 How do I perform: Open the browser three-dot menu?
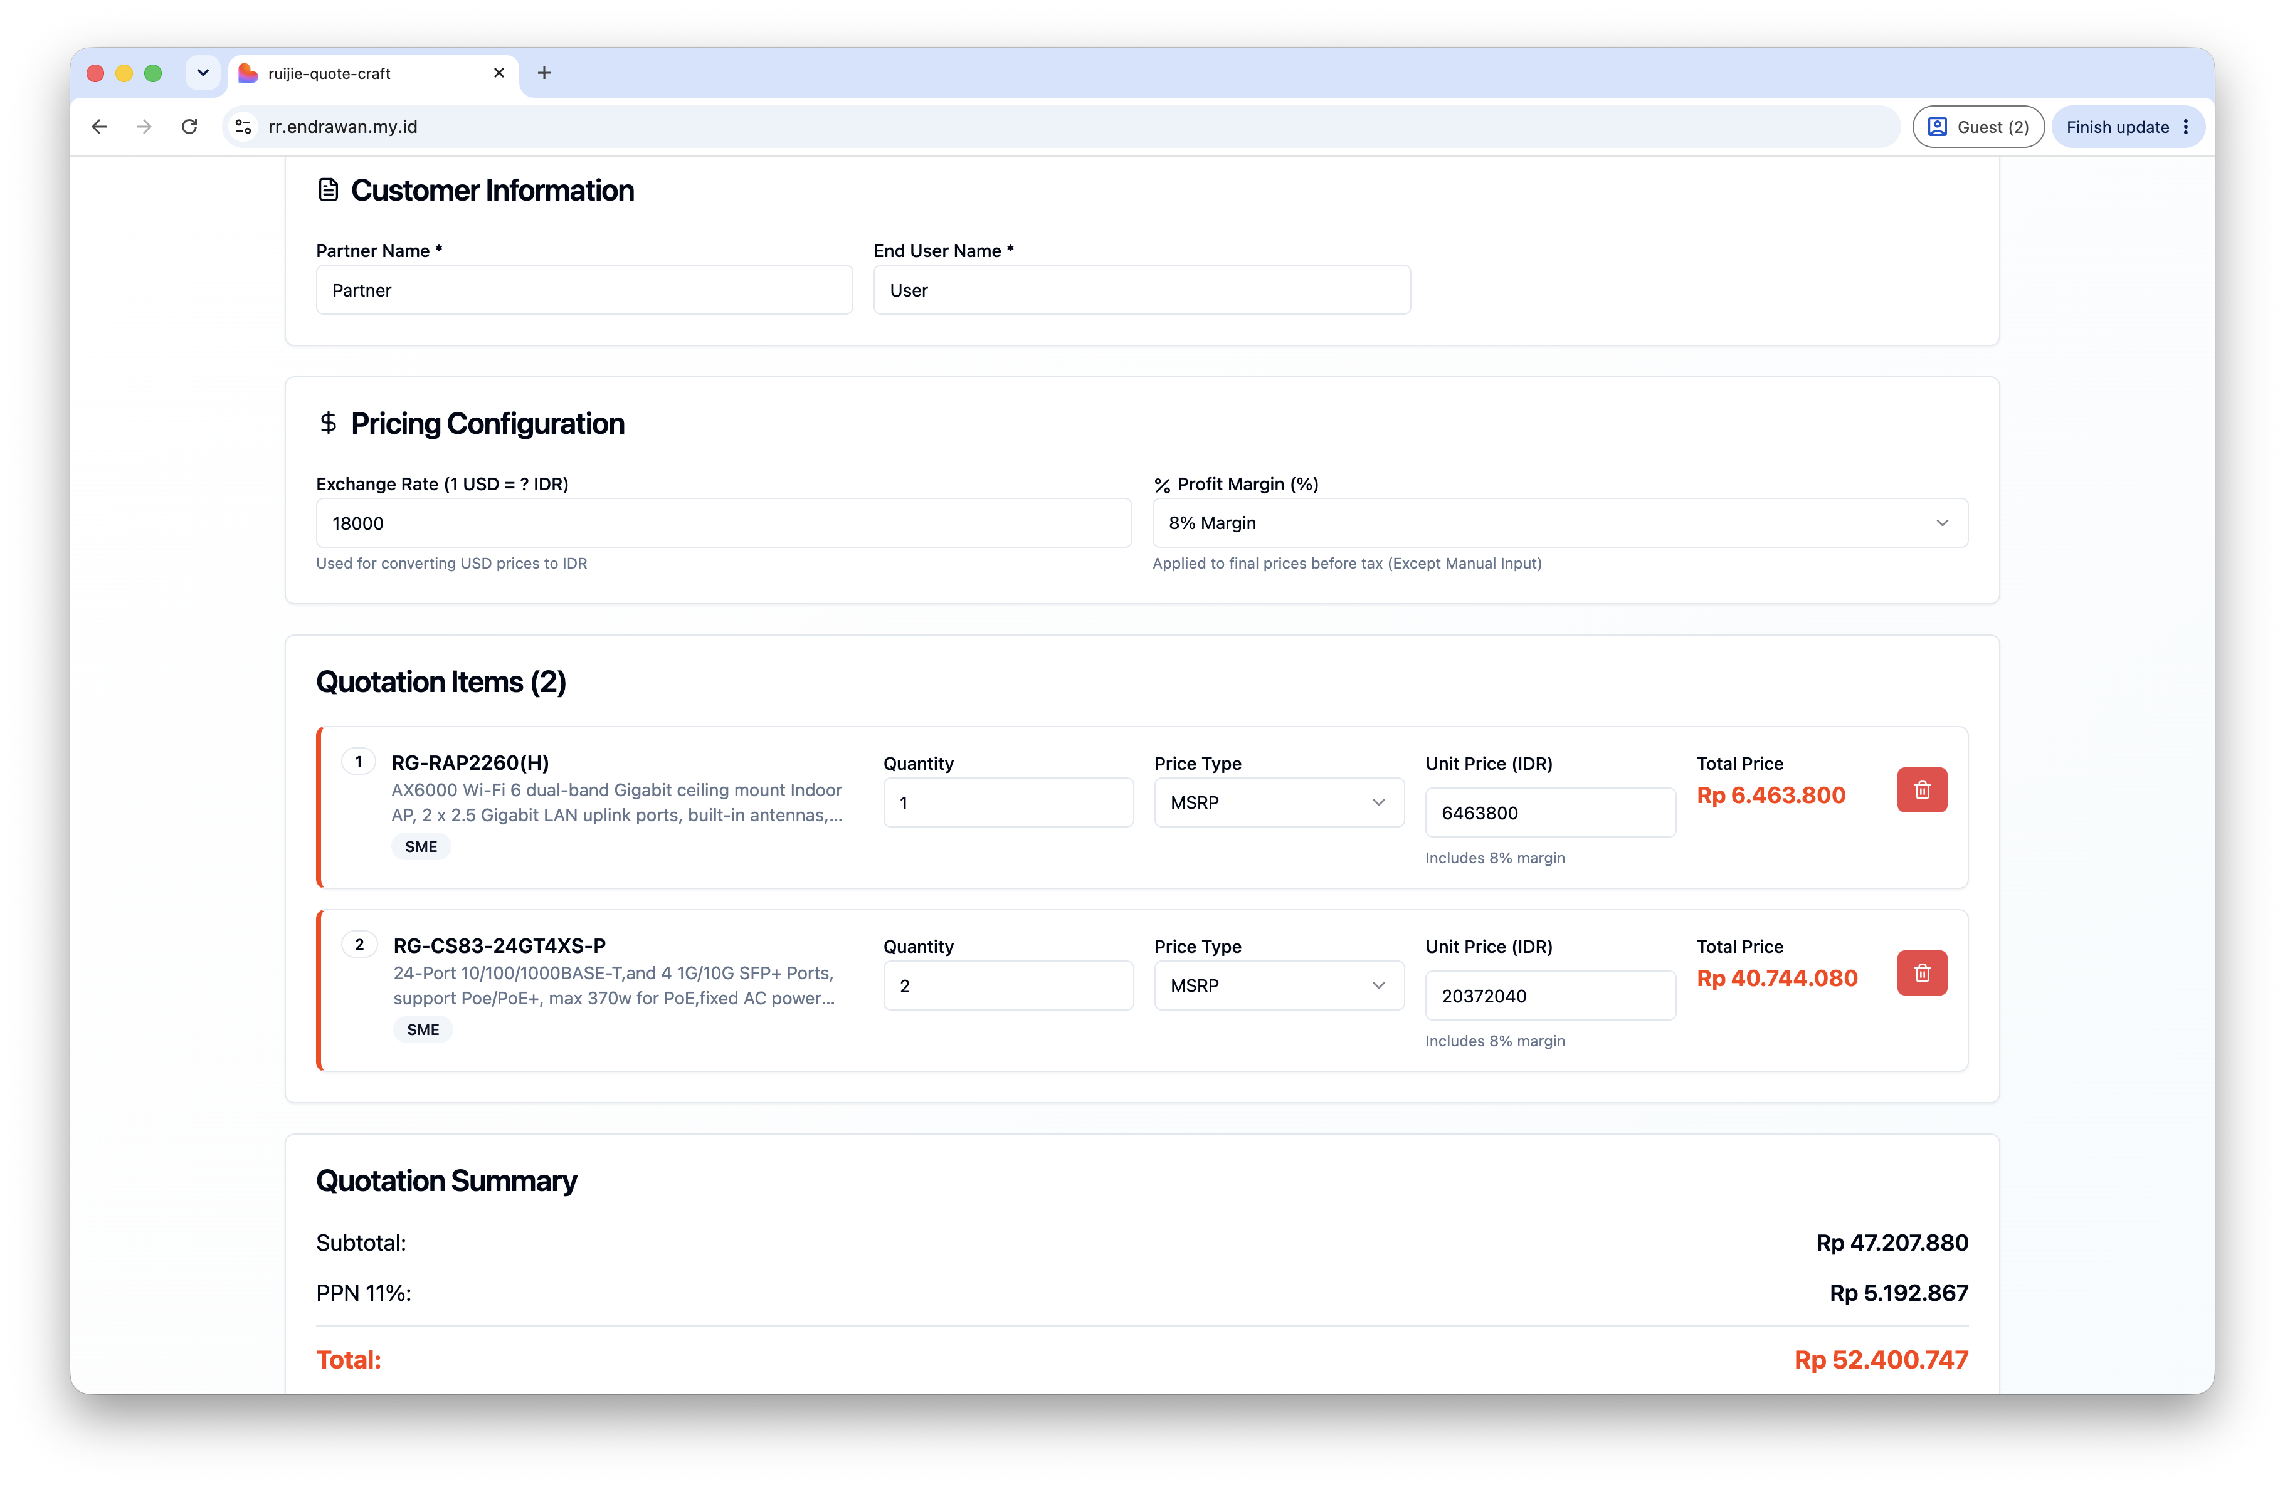point(2186,127)
